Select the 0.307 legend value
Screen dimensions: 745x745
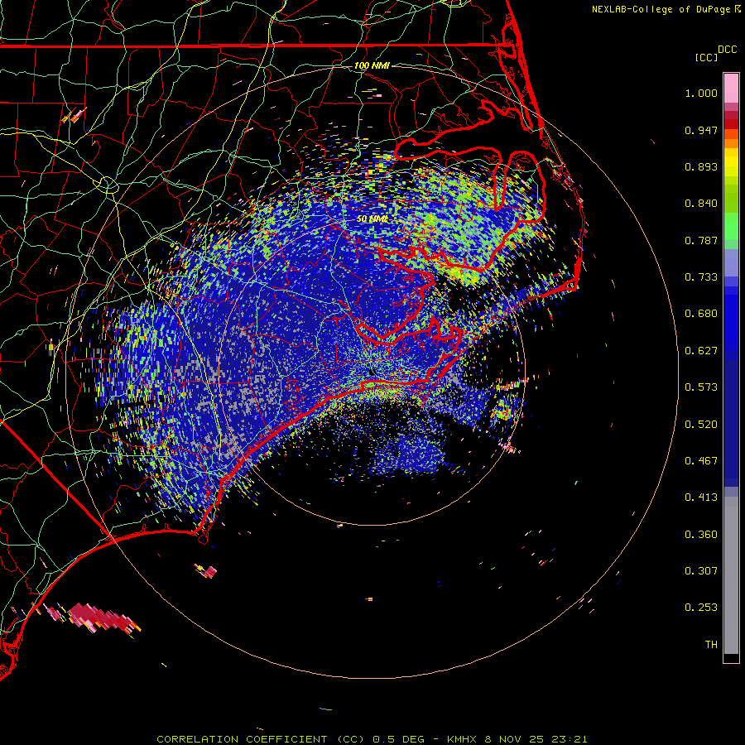(x=701, y=571)
